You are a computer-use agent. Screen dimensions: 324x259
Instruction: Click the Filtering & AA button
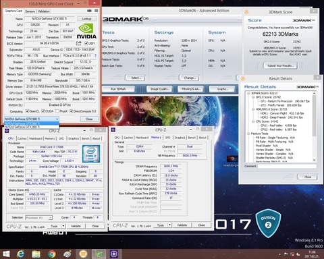[x=191, y=89]
